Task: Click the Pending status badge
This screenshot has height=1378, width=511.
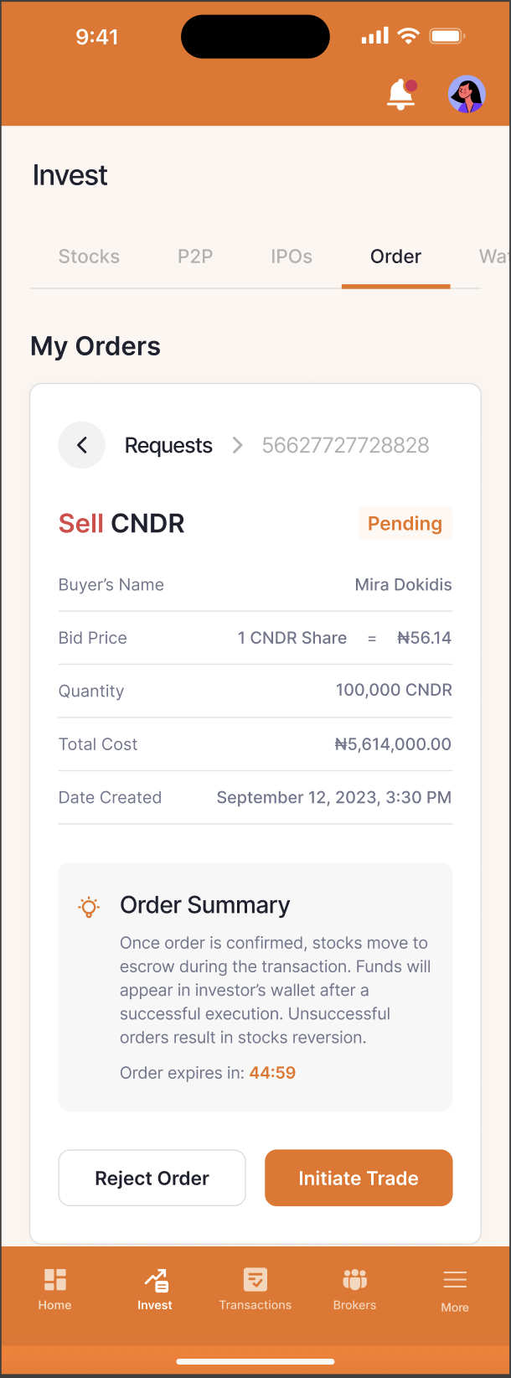Action: pos(405,523)
